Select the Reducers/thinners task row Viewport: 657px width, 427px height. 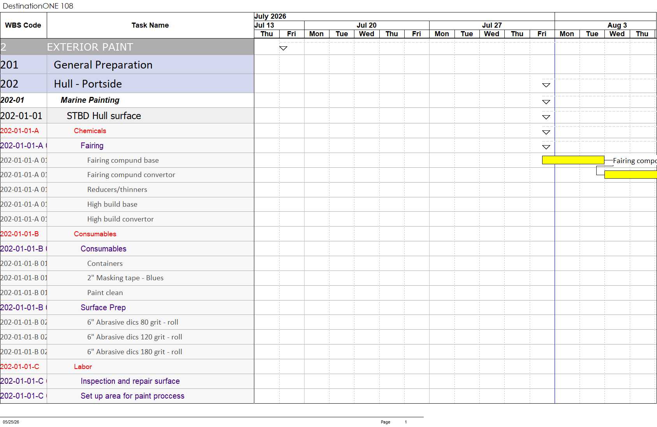[127, 190]
